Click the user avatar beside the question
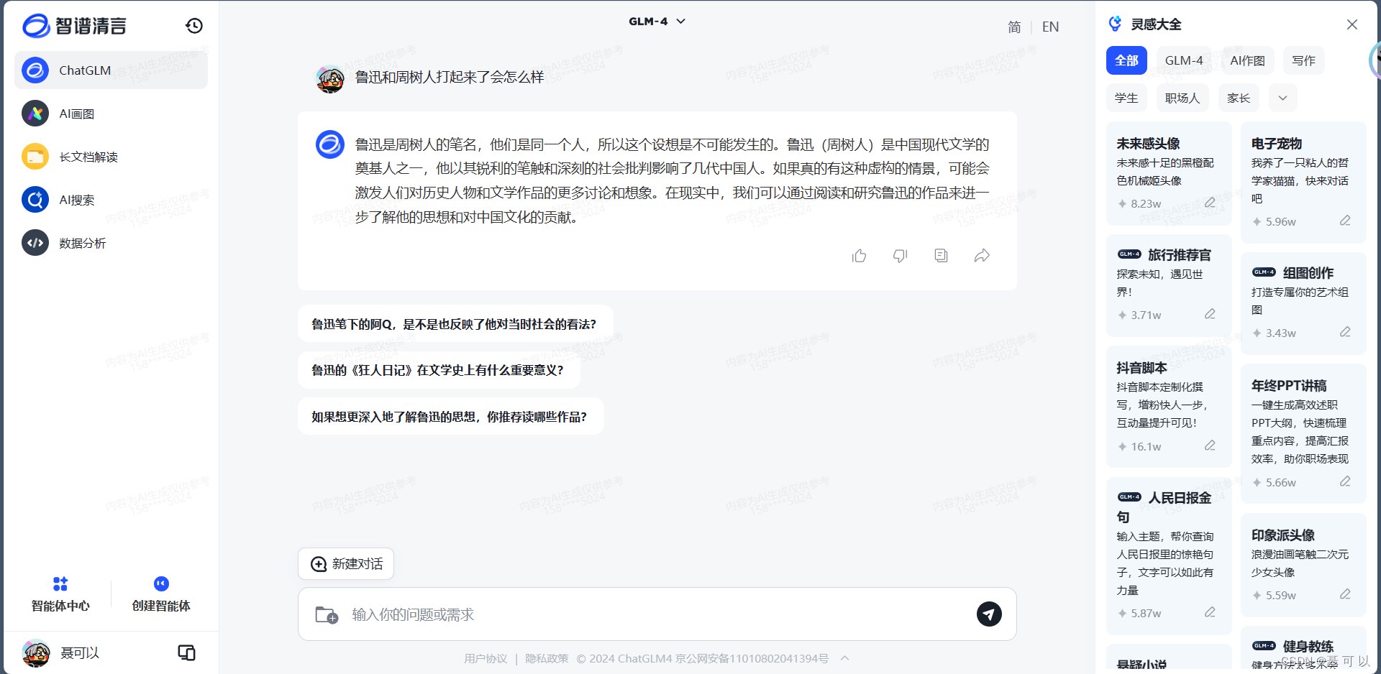 coord(330,79)
